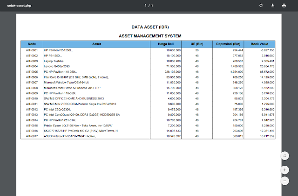298x196 pixels.
Task: Select book value 12.331.497
Action: pyautogui.click(x=267, y=131)
